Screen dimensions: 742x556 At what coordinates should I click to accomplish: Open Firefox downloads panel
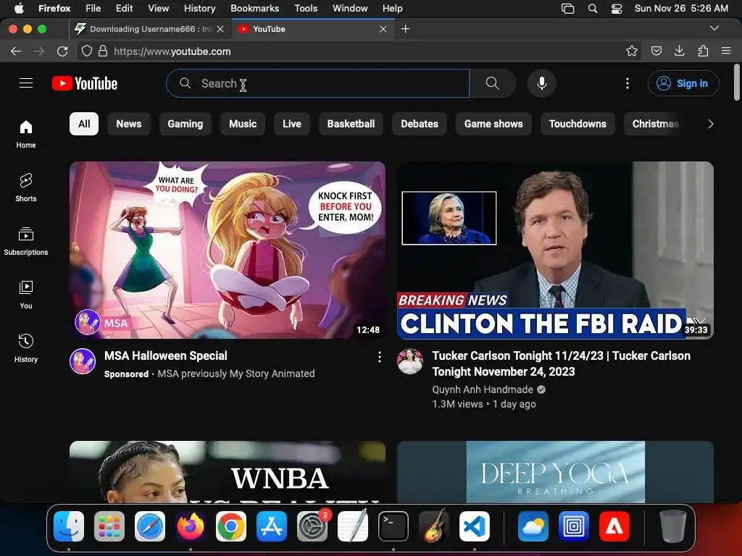tap(679, 51)
